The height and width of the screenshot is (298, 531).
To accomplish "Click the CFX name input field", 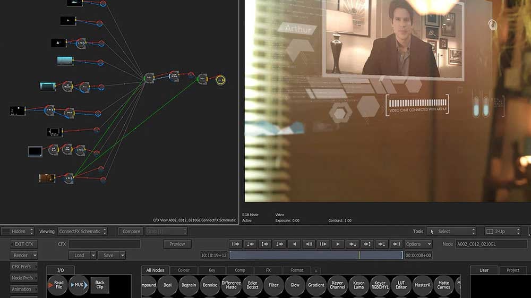I will pos(104,244).
